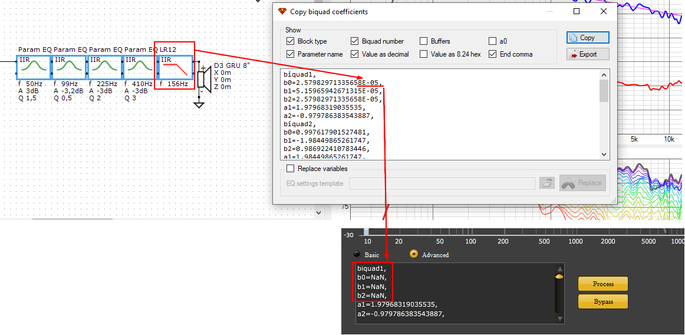The image size is (685, 335).
Task: Select the Param EQ block at 50Hz
Action: 34,67
